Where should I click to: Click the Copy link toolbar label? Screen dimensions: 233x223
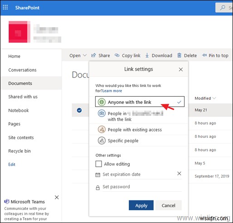[x=131, y=55]
